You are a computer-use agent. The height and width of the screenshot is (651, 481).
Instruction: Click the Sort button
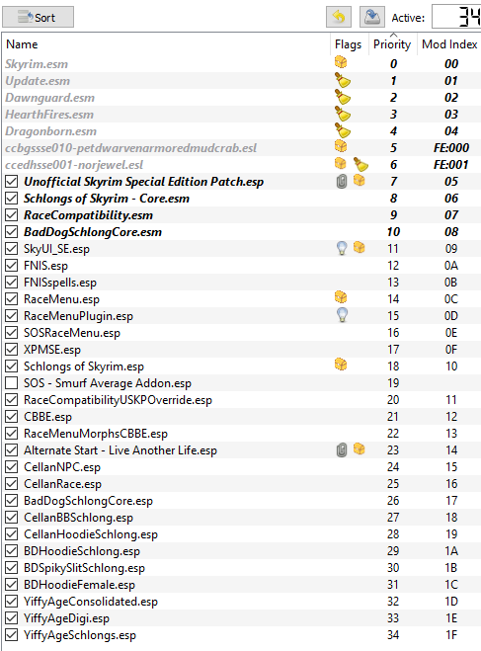click(39, 17)
